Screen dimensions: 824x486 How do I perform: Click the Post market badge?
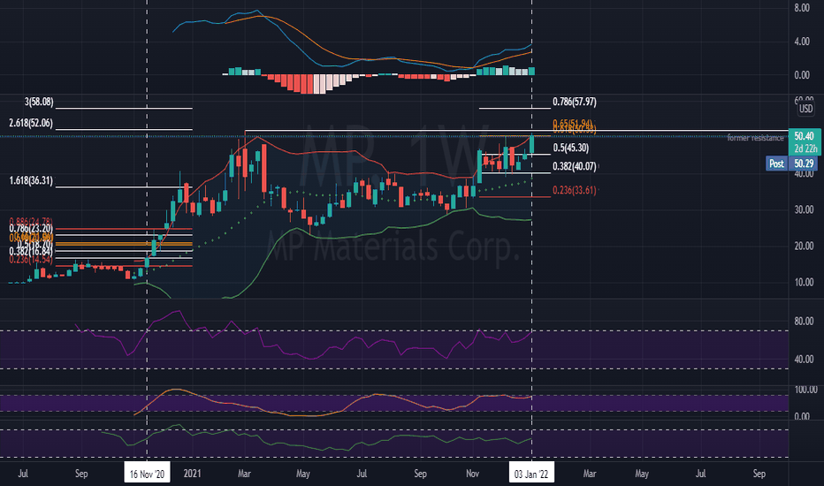click(x=777, y=163)
